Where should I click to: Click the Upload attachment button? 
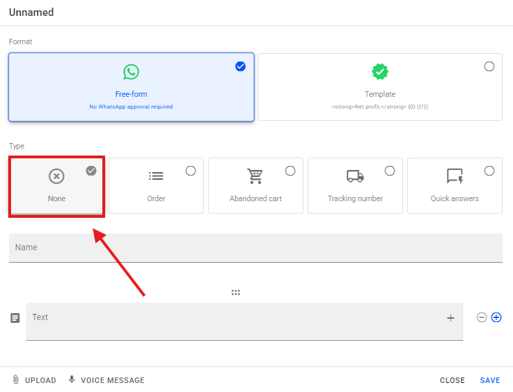[35, 380]
